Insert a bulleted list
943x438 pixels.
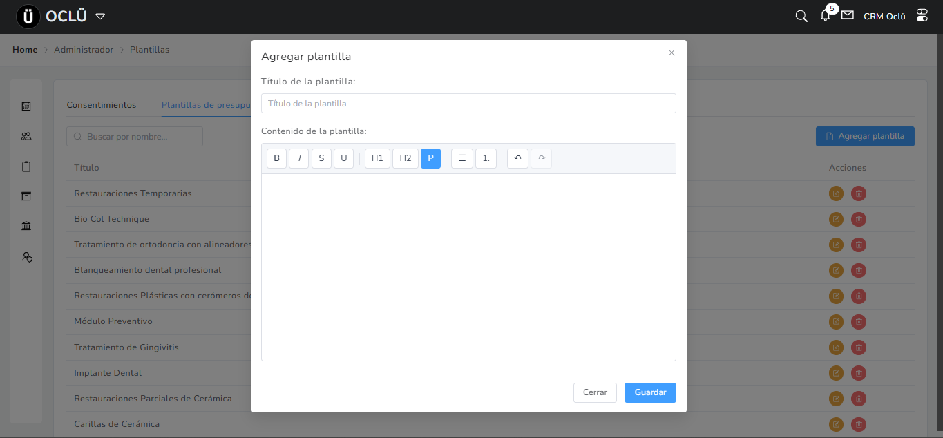tap(462, 158)
